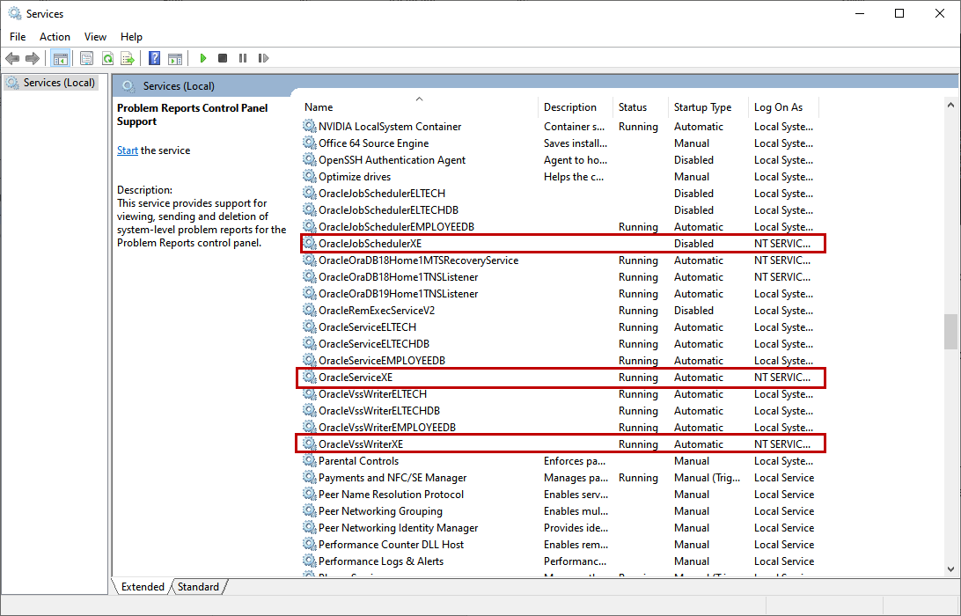Click the Start the service link
The height and width of the screenshot is (616, 961).
[x=128, y=150]
